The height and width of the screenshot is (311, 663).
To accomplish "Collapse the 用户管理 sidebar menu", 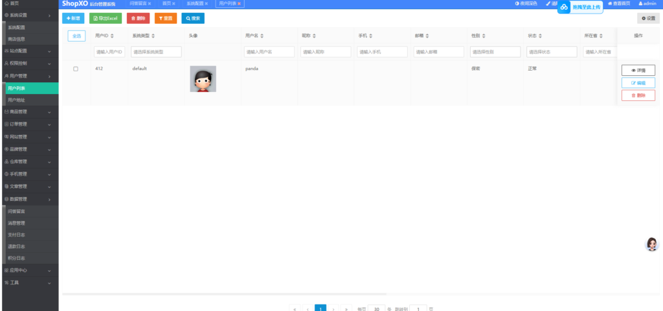I will pyautogui.click(x=30, y=76).
